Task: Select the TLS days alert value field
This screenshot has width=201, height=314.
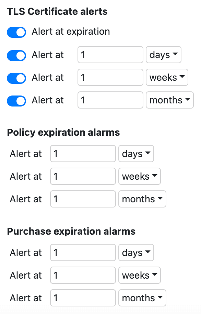Action: tap(110, 55)
